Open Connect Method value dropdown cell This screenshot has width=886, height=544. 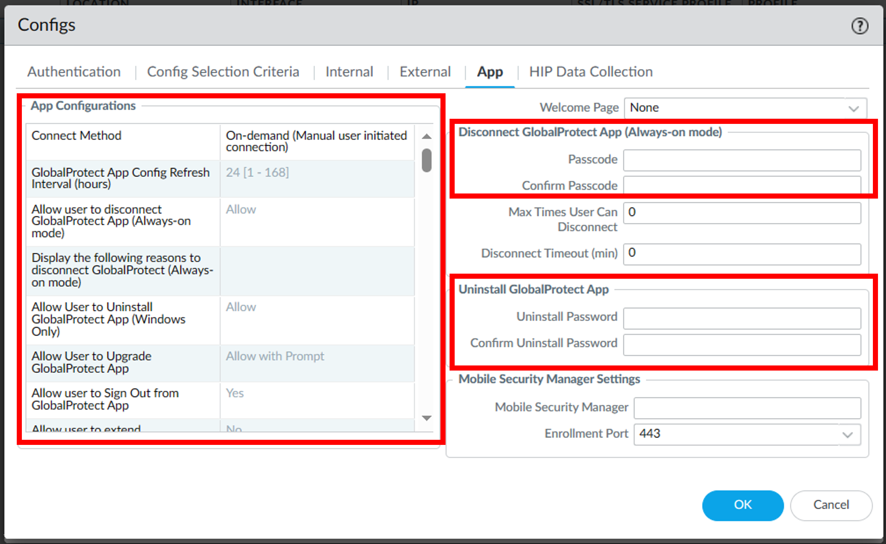316,141
